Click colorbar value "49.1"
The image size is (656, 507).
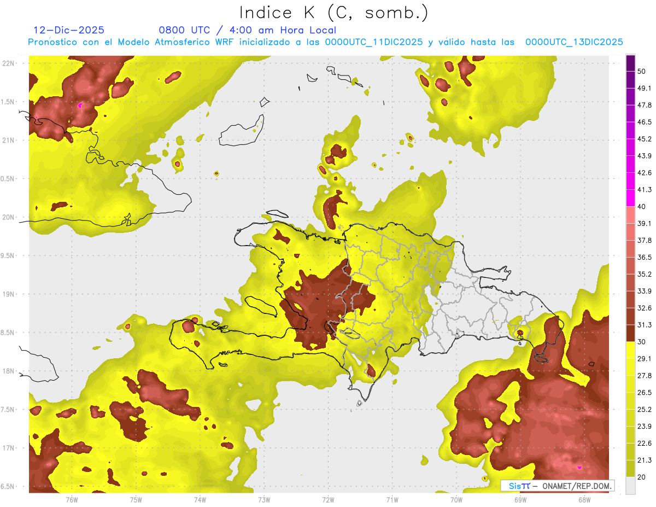(645, 88)
